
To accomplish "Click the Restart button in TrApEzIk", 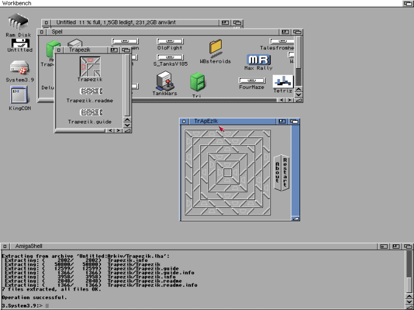I will click(x=286, y=172).
